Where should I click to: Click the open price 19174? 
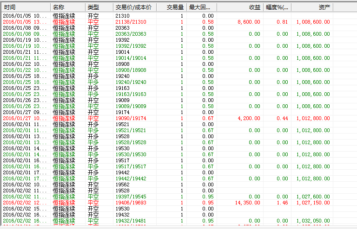click(x=123, y=112)
